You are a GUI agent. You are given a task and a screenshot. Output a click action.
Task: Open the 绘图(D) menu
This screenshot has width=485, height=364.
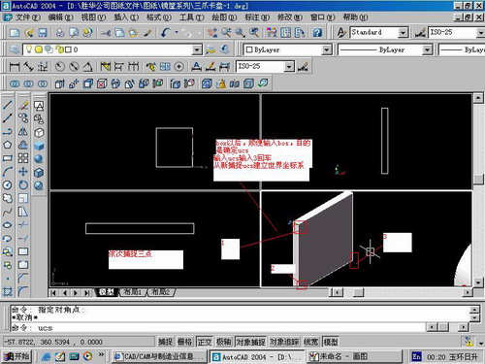coord(224,17)
